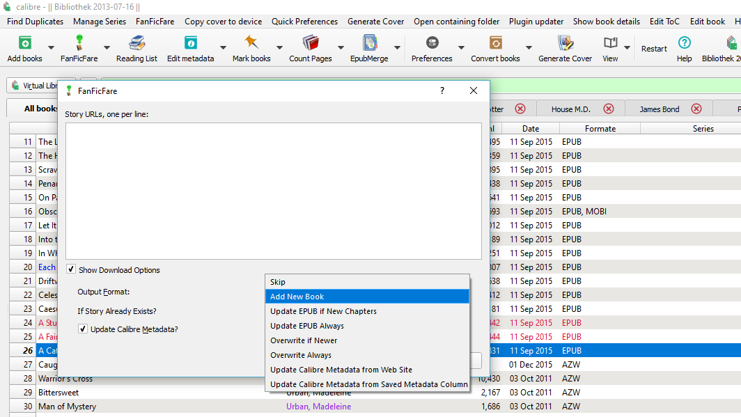741x417 pixels.
Task: Click the FanFicFare dialog help button
Action: [x=442, y=91]
